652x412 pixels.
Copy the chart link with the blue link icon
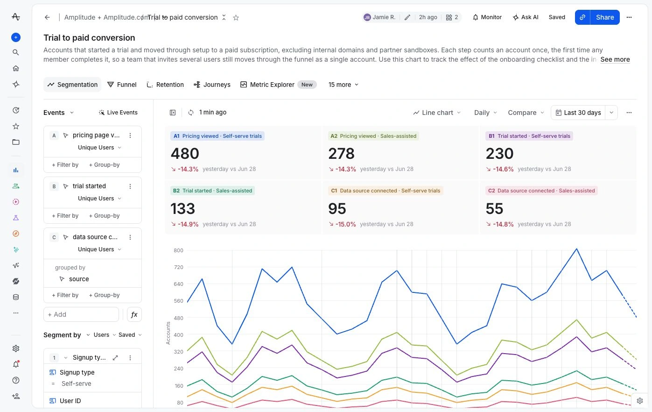582,17
